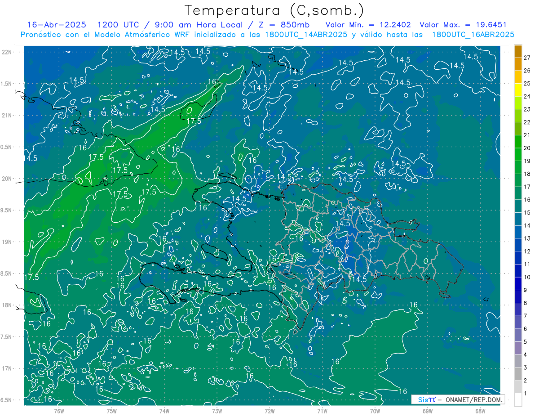Screen dimensions: 539x417
Task: Click the '8.5N' latitude axis label
Action: pos(7,274)
